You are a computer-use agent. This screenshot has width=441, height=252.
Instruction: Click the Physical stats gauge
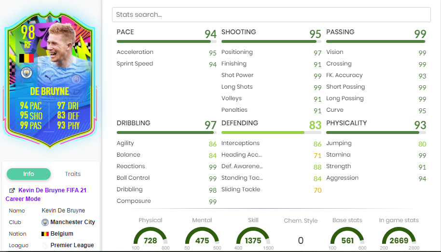(x=150, y=237)
